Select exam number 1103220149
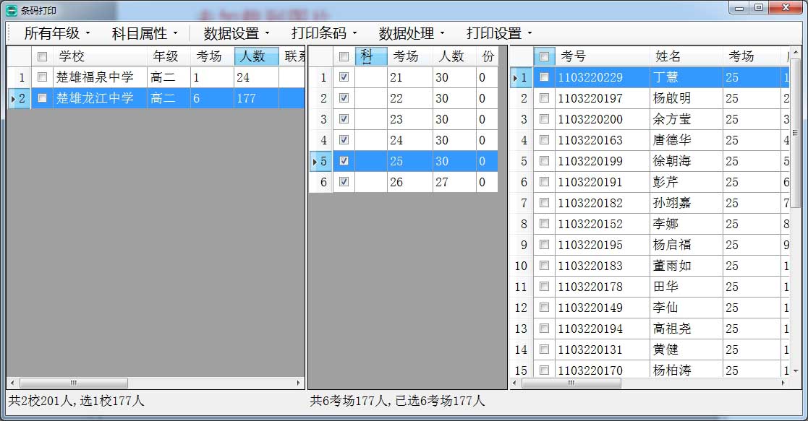The image size is (808, 421). click(603, 307)
